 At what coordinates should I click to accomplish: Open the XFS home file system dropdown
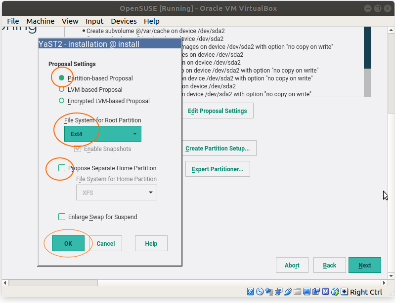(x=117, y=192)
